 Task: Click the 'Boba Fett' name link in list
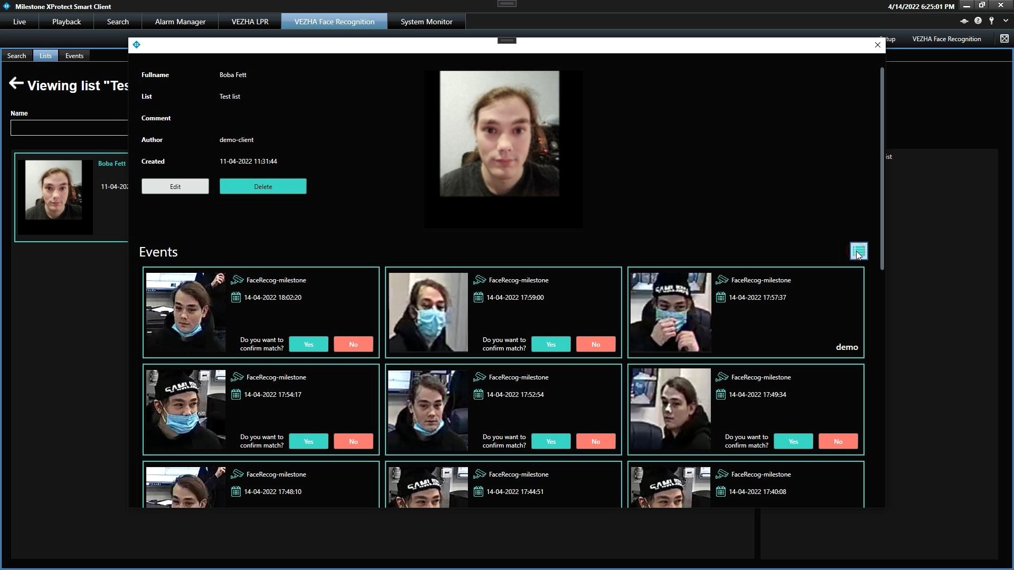coord(112,164)
